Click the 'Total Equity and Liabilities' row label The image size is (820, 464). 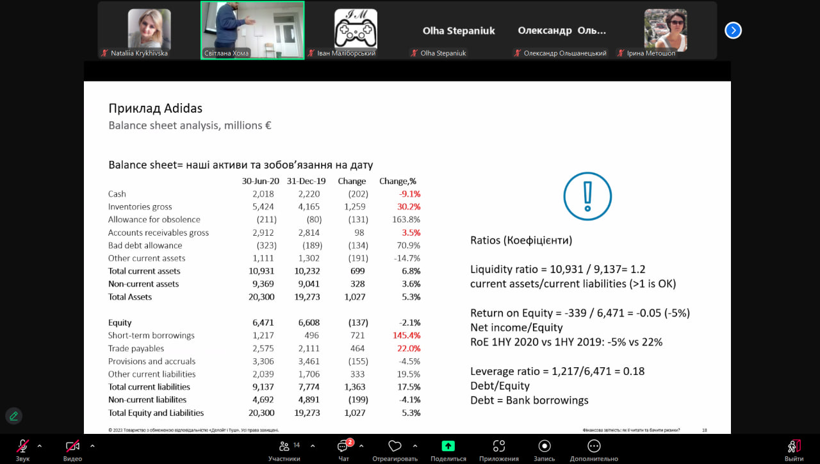click(x=156, y=413)
